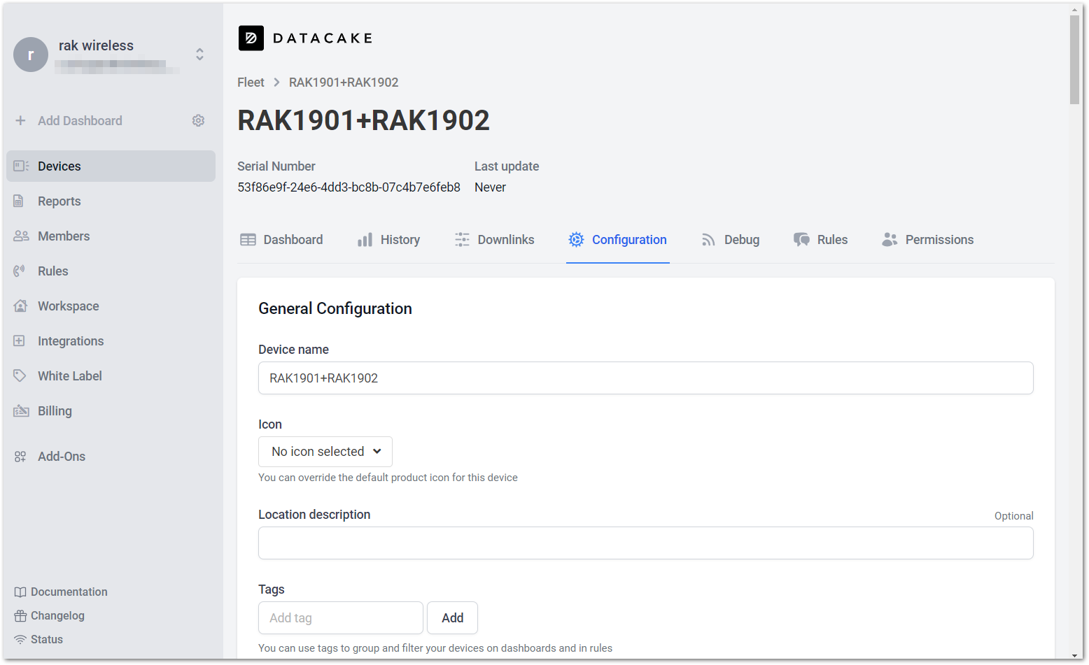The height and width of the screenshot is (665, 1089).
Task: Click the page vertical scrollbar thumb
Action: click(1075, 59)
